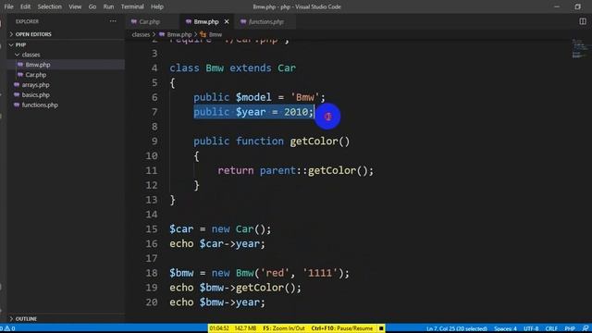Change the CRLF line ending
The width and height of the screenshot is (592, 333).
(551, 328)
